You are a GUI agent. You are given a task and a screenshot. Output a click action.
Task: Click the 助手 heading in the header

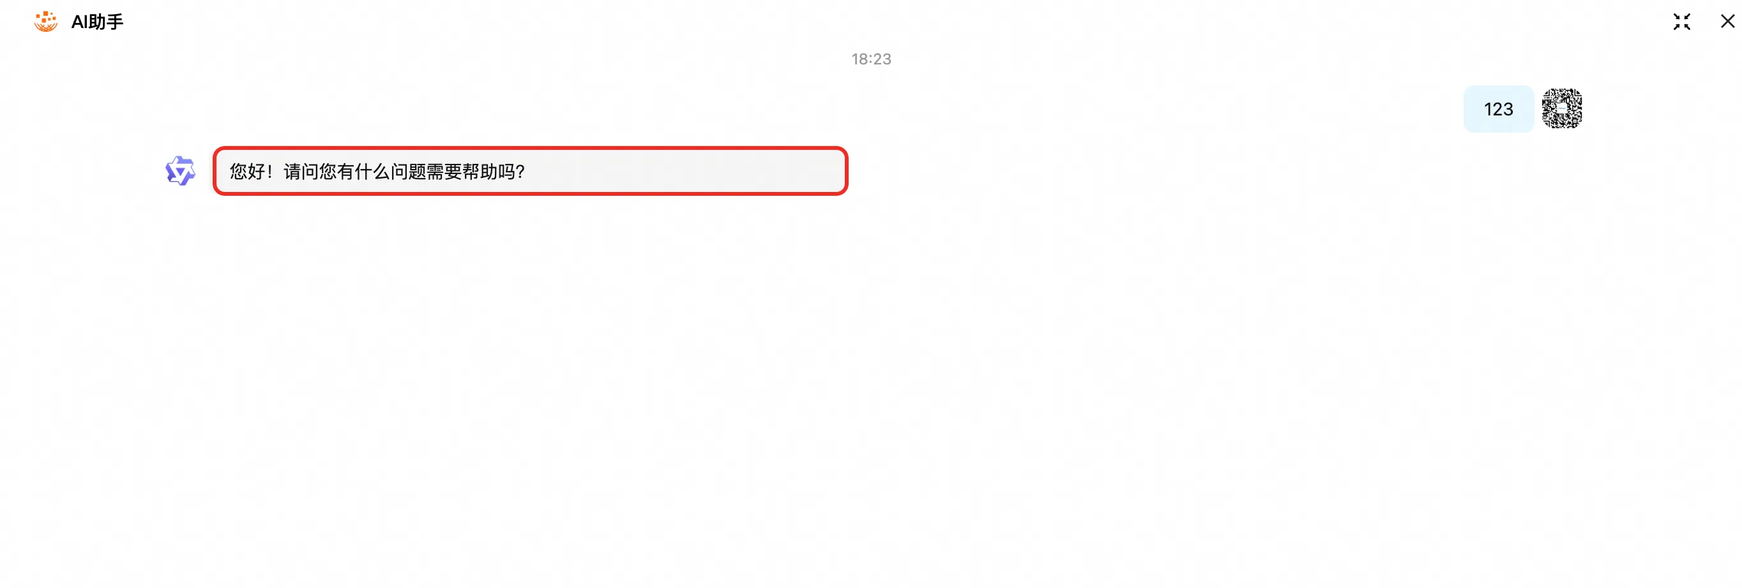(106, 22)
